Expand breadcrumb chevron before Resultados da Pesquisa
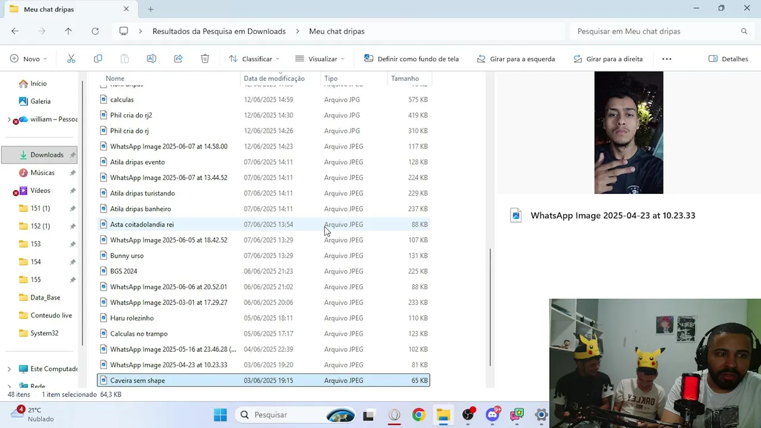The image size is (761, 428). tap(140, 31)
